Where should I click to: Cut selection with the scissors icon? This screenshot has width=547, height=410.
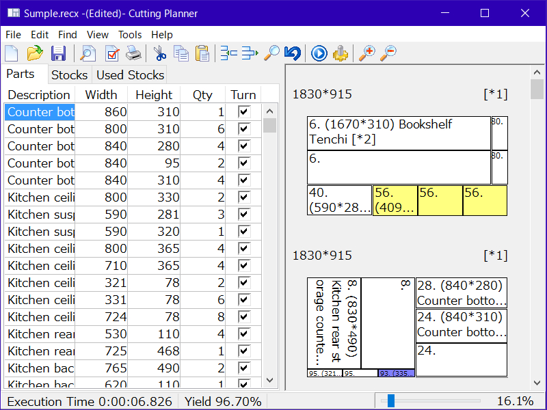click(160, 53)
